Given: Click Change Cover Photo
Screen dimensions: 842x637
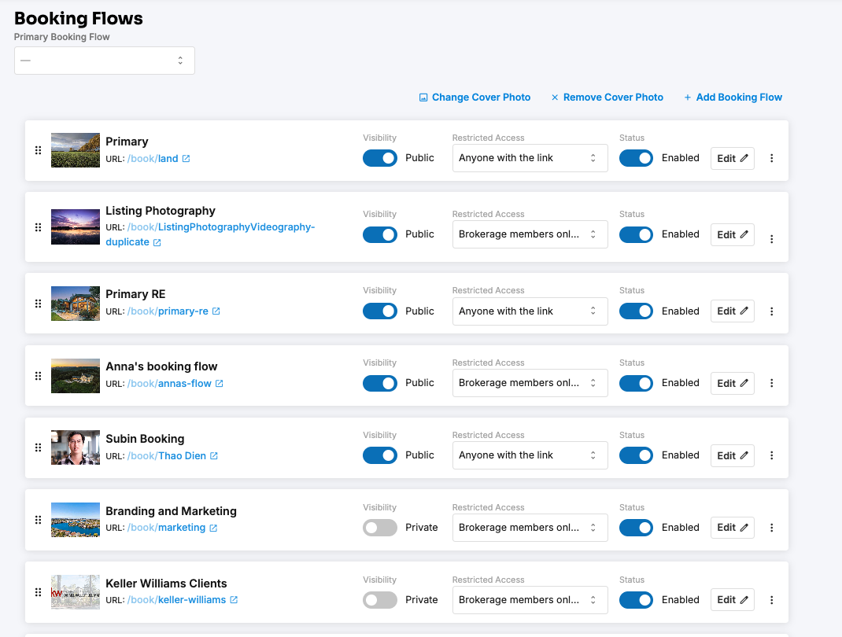Looking at the screenshot, I should pyautogui.click(x=475, y=98).
